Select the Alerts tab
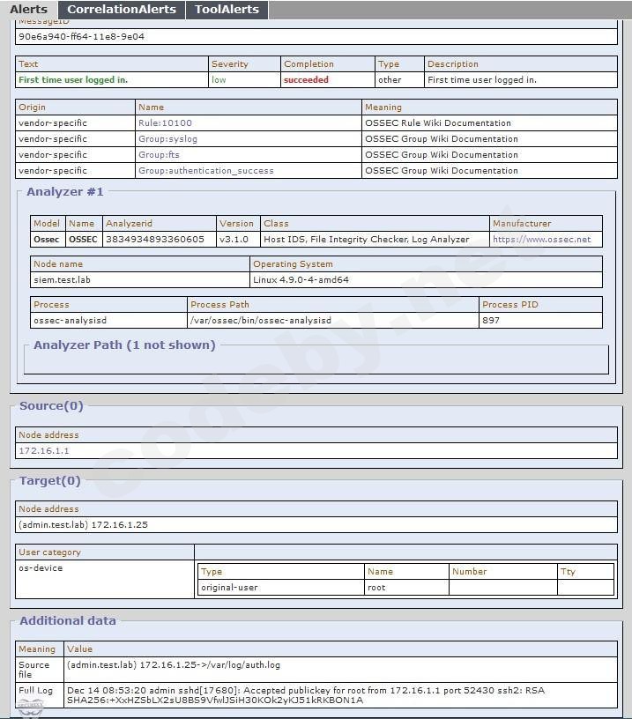632x719 pixels. 28,10
